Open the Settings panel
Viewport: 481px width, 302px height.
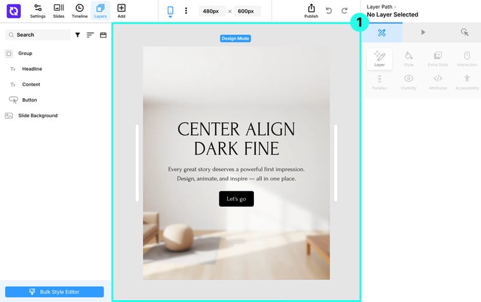point(38,11)
